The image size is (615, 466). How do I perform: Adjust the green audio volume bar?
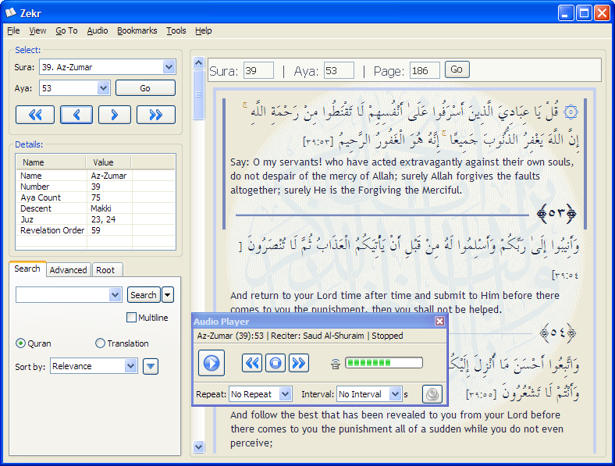point(383,363)
